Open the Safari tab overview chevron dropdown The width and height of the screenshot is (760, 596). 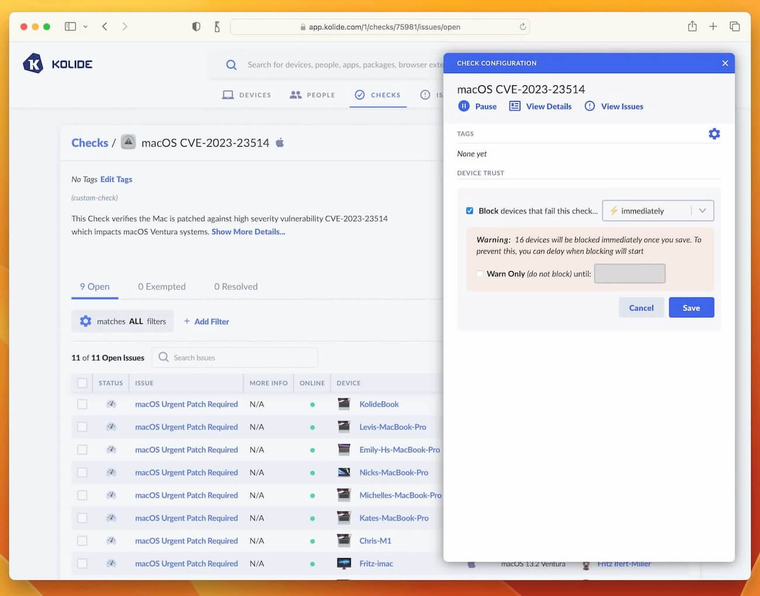85,26
